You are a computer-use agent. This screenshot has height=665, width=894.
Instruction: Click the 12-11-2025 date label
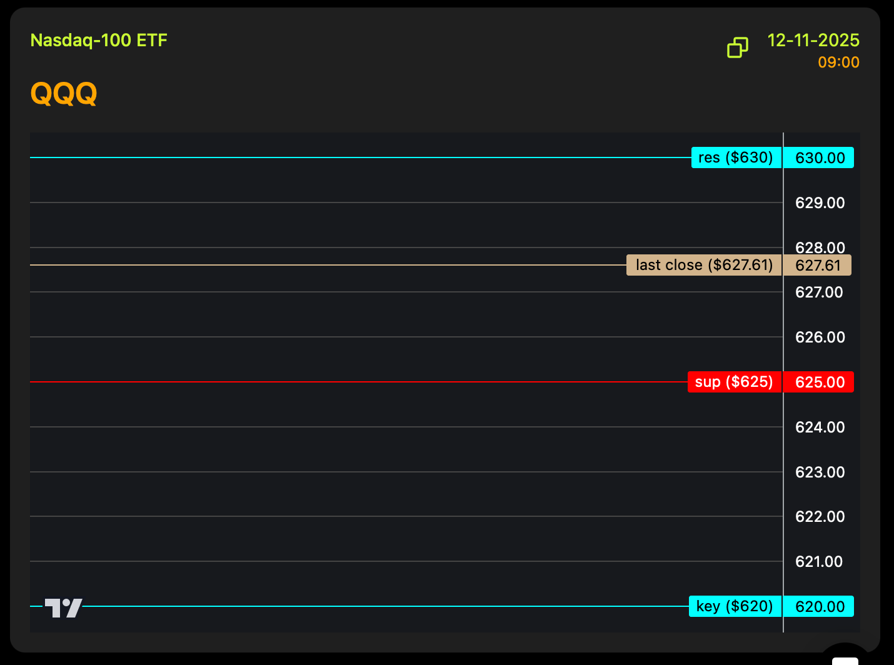coord(813,41)
